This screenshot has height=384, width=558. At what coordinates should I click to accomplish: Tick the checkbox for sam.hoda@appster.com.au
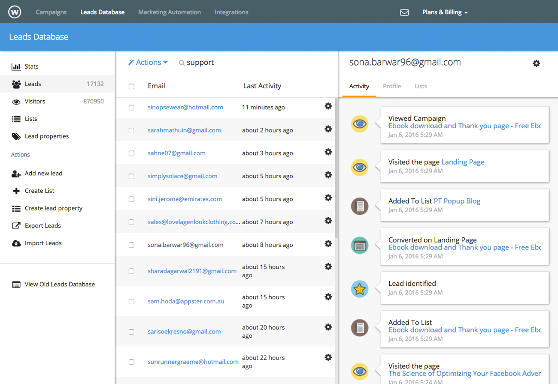131,301
